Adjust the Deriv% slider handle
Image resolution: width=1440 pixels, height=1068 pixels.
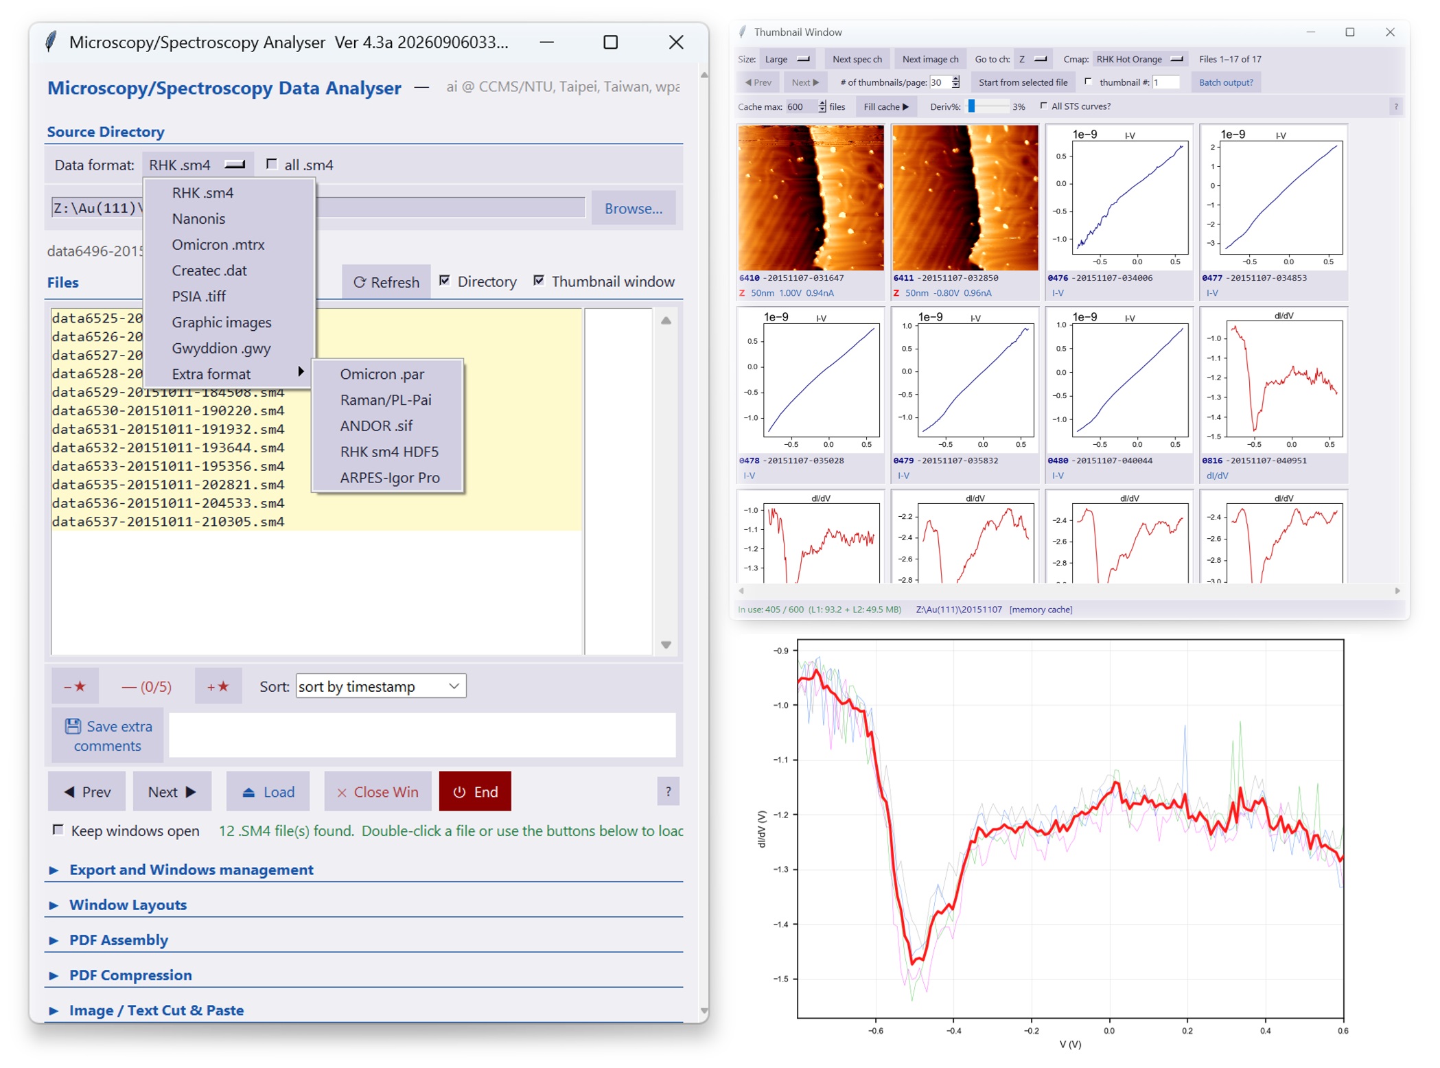pos(971,106)
